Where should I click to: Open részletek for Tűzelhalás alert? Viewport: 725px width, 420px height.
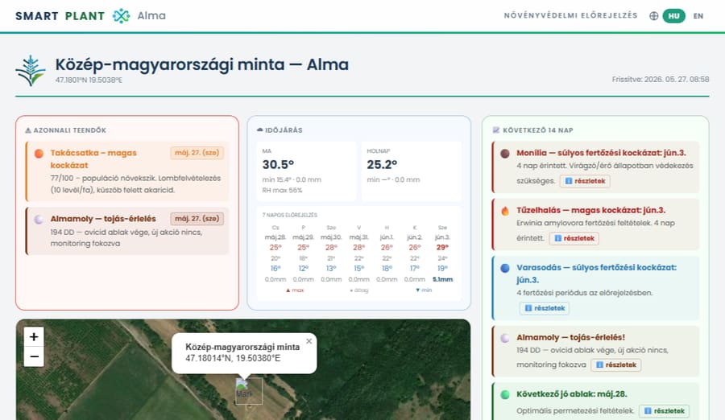(x=574, y=238)
